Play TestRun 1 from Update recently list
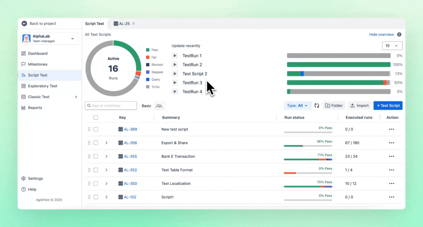The width and height of the screenshot is (423, 227). pos(175,55)
